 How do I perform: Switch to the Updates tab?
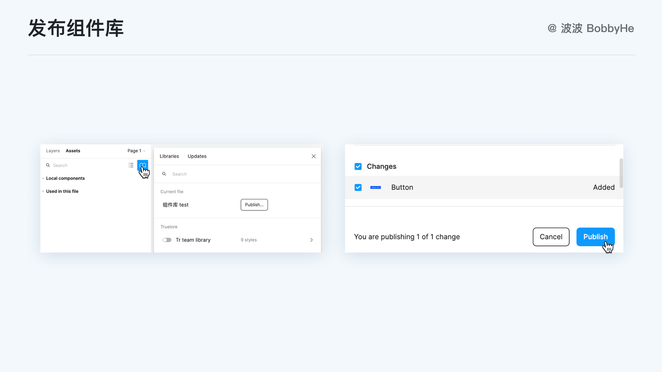pos(197,156)
